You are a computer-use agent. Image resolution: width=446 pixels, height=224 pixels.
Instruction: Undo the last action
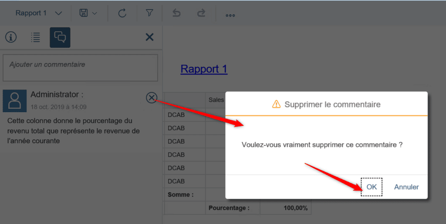click(176, 13)
